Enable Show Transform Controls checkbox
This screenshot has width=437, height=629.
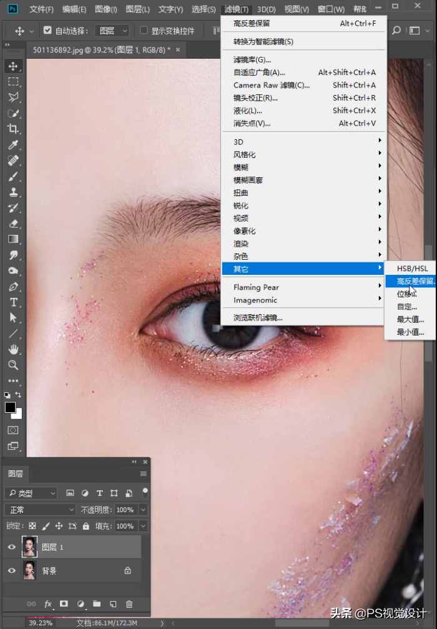(x=144, y=30)
